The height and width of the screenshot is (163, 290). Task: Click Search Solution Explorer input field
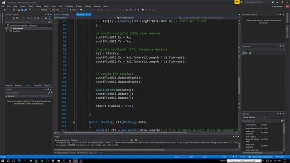tap(27, 22)
